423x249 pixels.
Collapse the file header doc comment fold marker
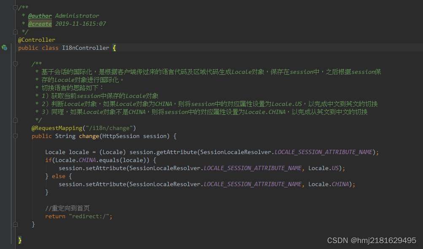15,8
